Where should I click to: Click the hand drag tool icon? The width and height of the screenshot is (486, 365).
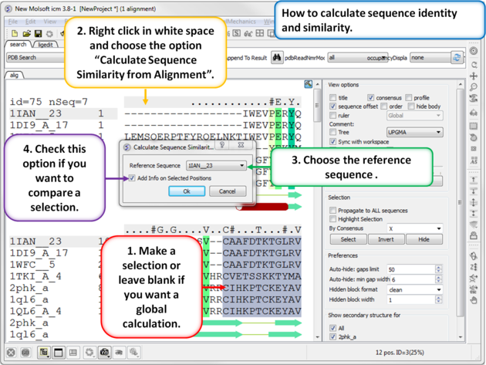474,300
